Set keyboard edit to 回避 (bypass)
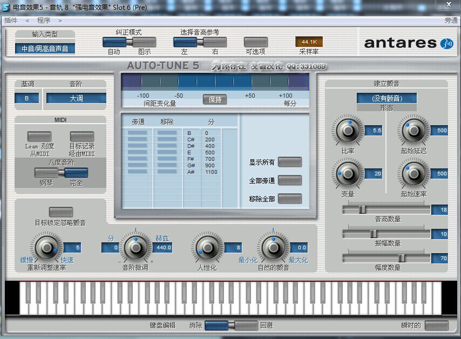Viewport: 461px width, 339px height. [x=246, y=326]
